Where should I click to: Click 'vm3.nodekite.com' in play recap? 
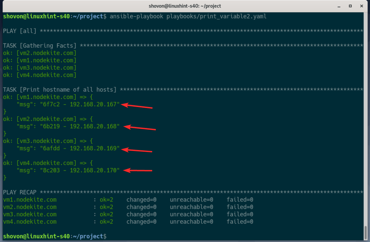pyautogui.click(x=30, y=215)
